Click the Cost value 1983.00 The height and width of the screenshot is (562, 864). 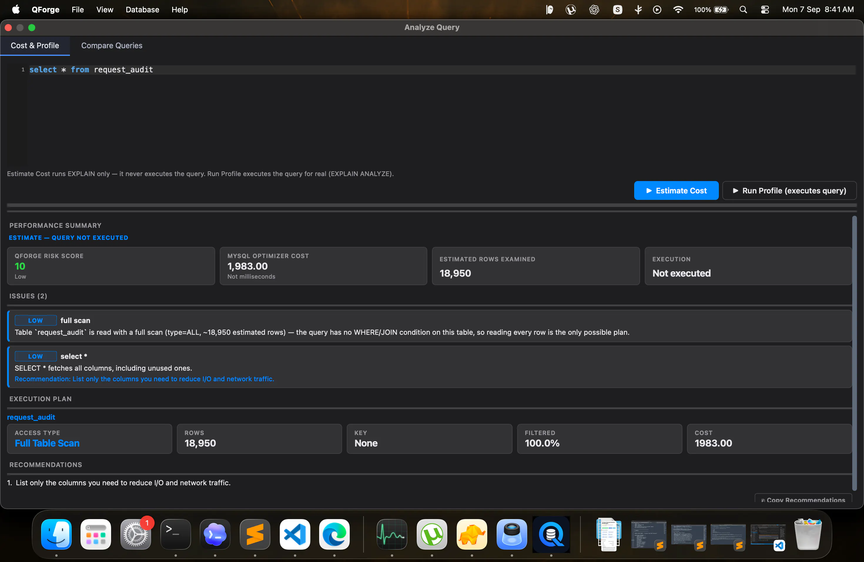tap(713, 443)
